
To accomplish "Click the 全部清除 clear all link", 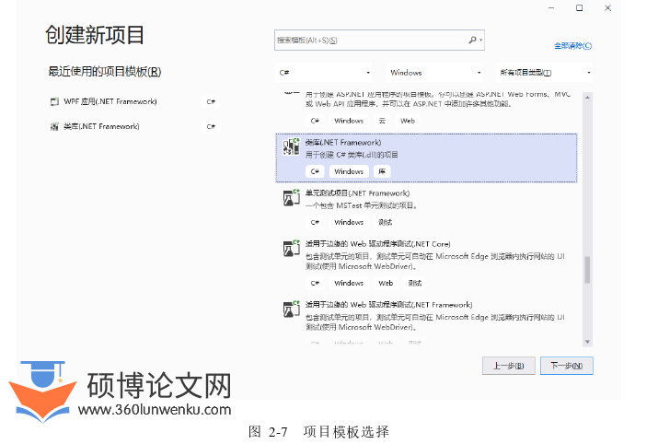I will (572, 46).
